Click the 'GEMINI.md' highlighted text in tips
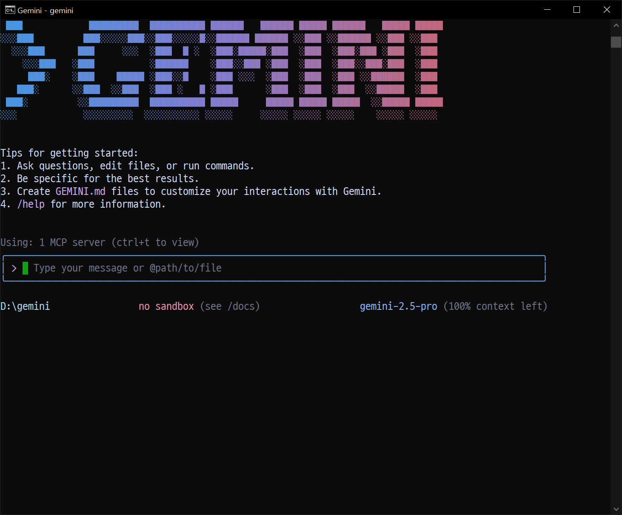Screen dimensions: 622x515 coord(80,192)
